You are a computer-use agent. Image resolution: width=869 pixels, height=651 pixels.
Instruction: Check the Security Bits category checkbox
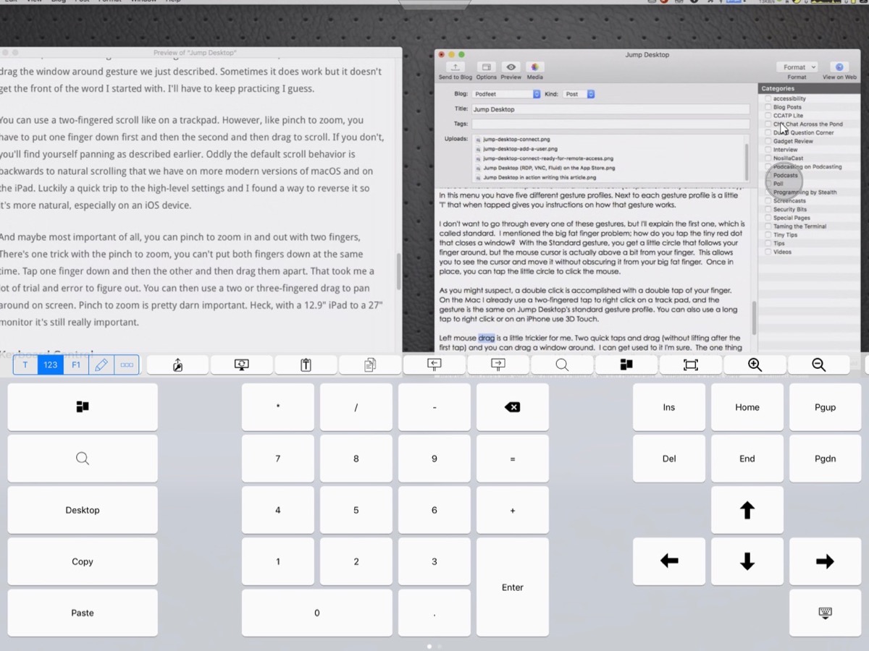pos(768,209)
